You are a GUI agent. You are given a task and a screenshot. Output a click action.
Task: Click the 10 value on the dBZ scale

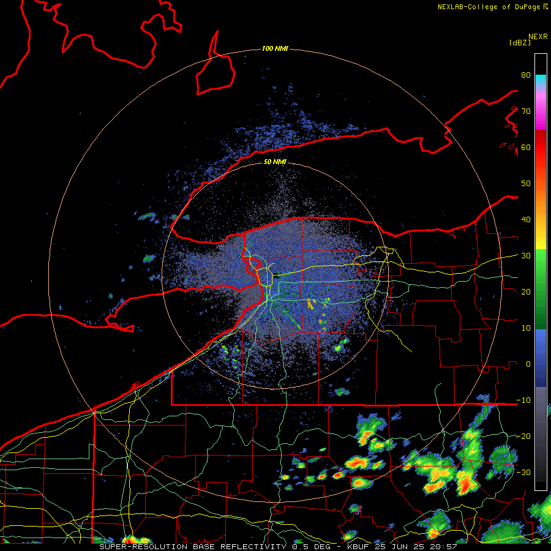coord(526,328)
